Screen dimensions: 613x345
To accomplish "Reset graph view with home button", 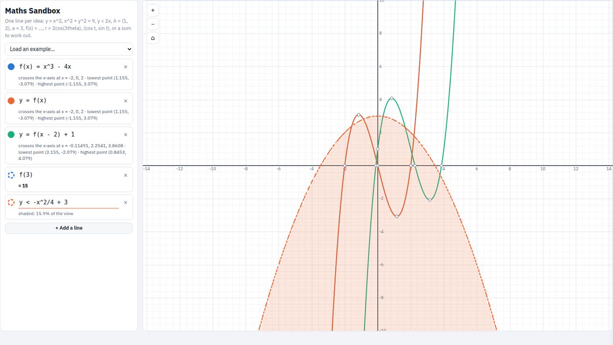I will pyautogui.click(x=152, y=38).
